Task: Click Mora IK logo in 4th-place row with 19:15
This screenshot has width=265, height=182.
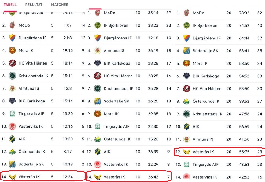Action: [x=12, y=50]
